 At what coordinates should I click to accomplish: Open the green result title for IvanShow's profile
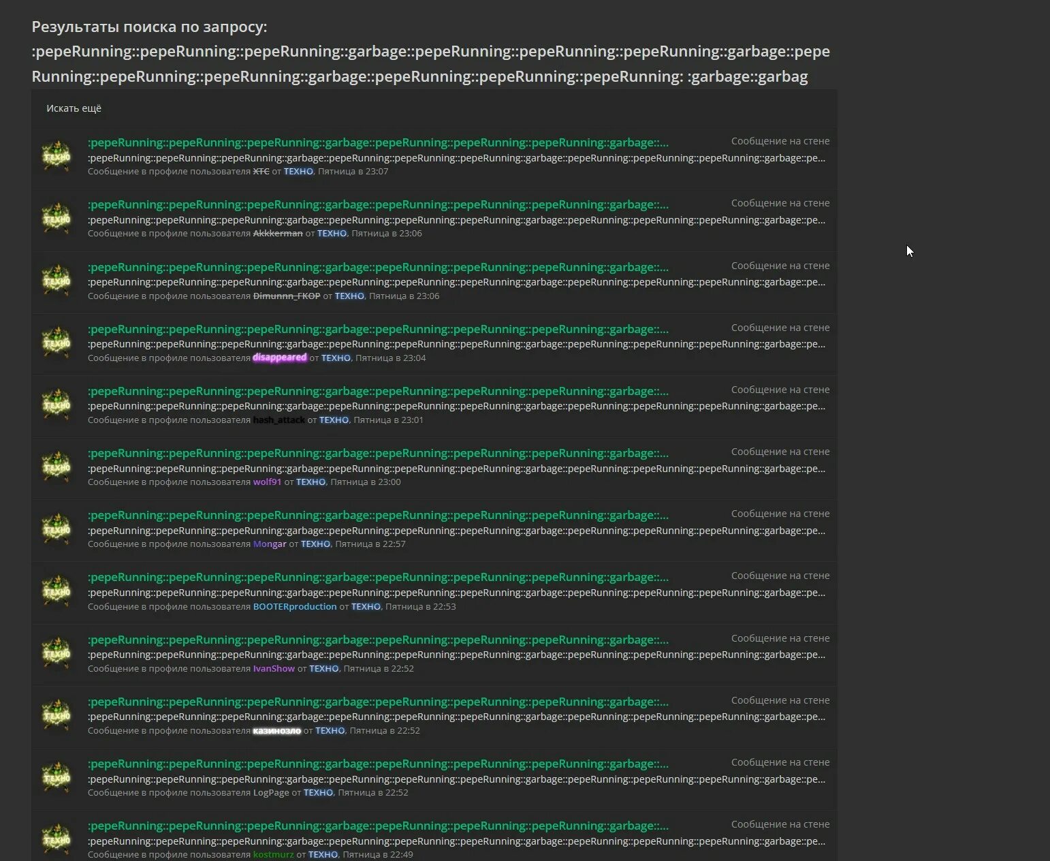click(x=378, y=640)
